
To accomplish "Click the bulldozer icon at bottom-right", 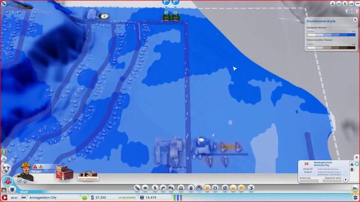I will click(355, 189).
